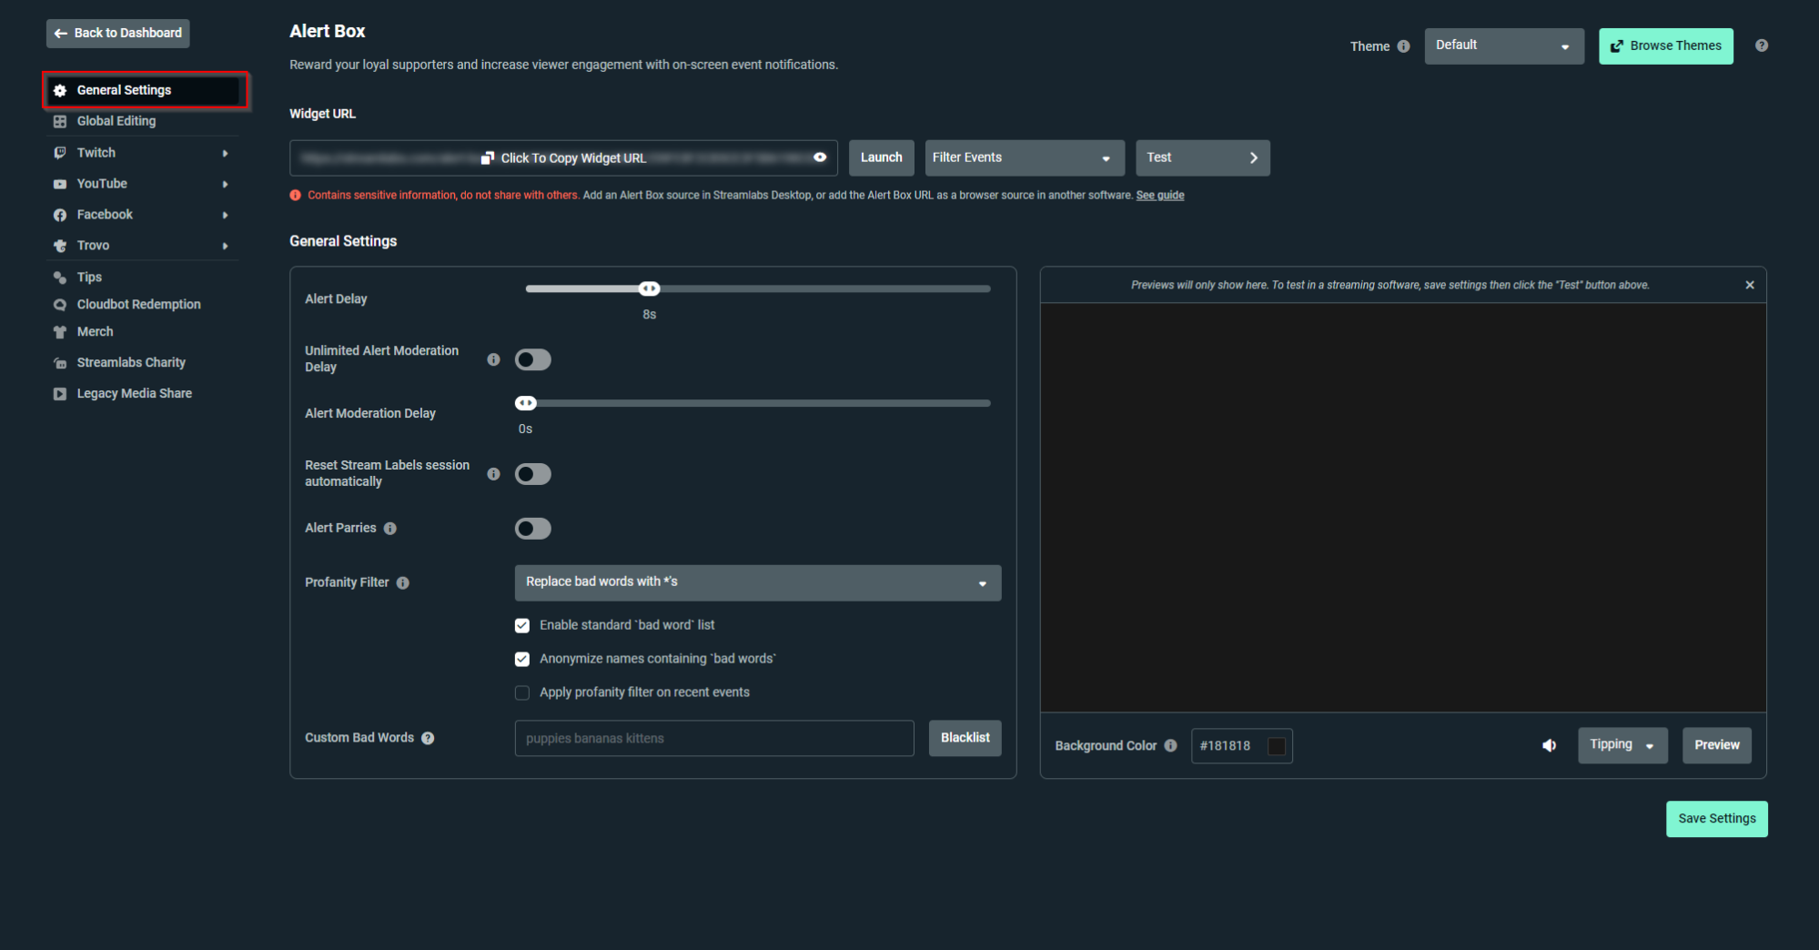
Task: Click the Legacy Media Share play icon
Action: tap(60, 394)
